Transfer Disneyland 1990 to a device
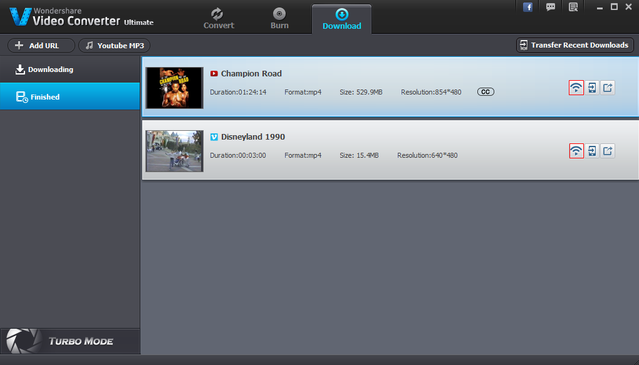This screenshot has width=639, height=365. pos(592,151)
